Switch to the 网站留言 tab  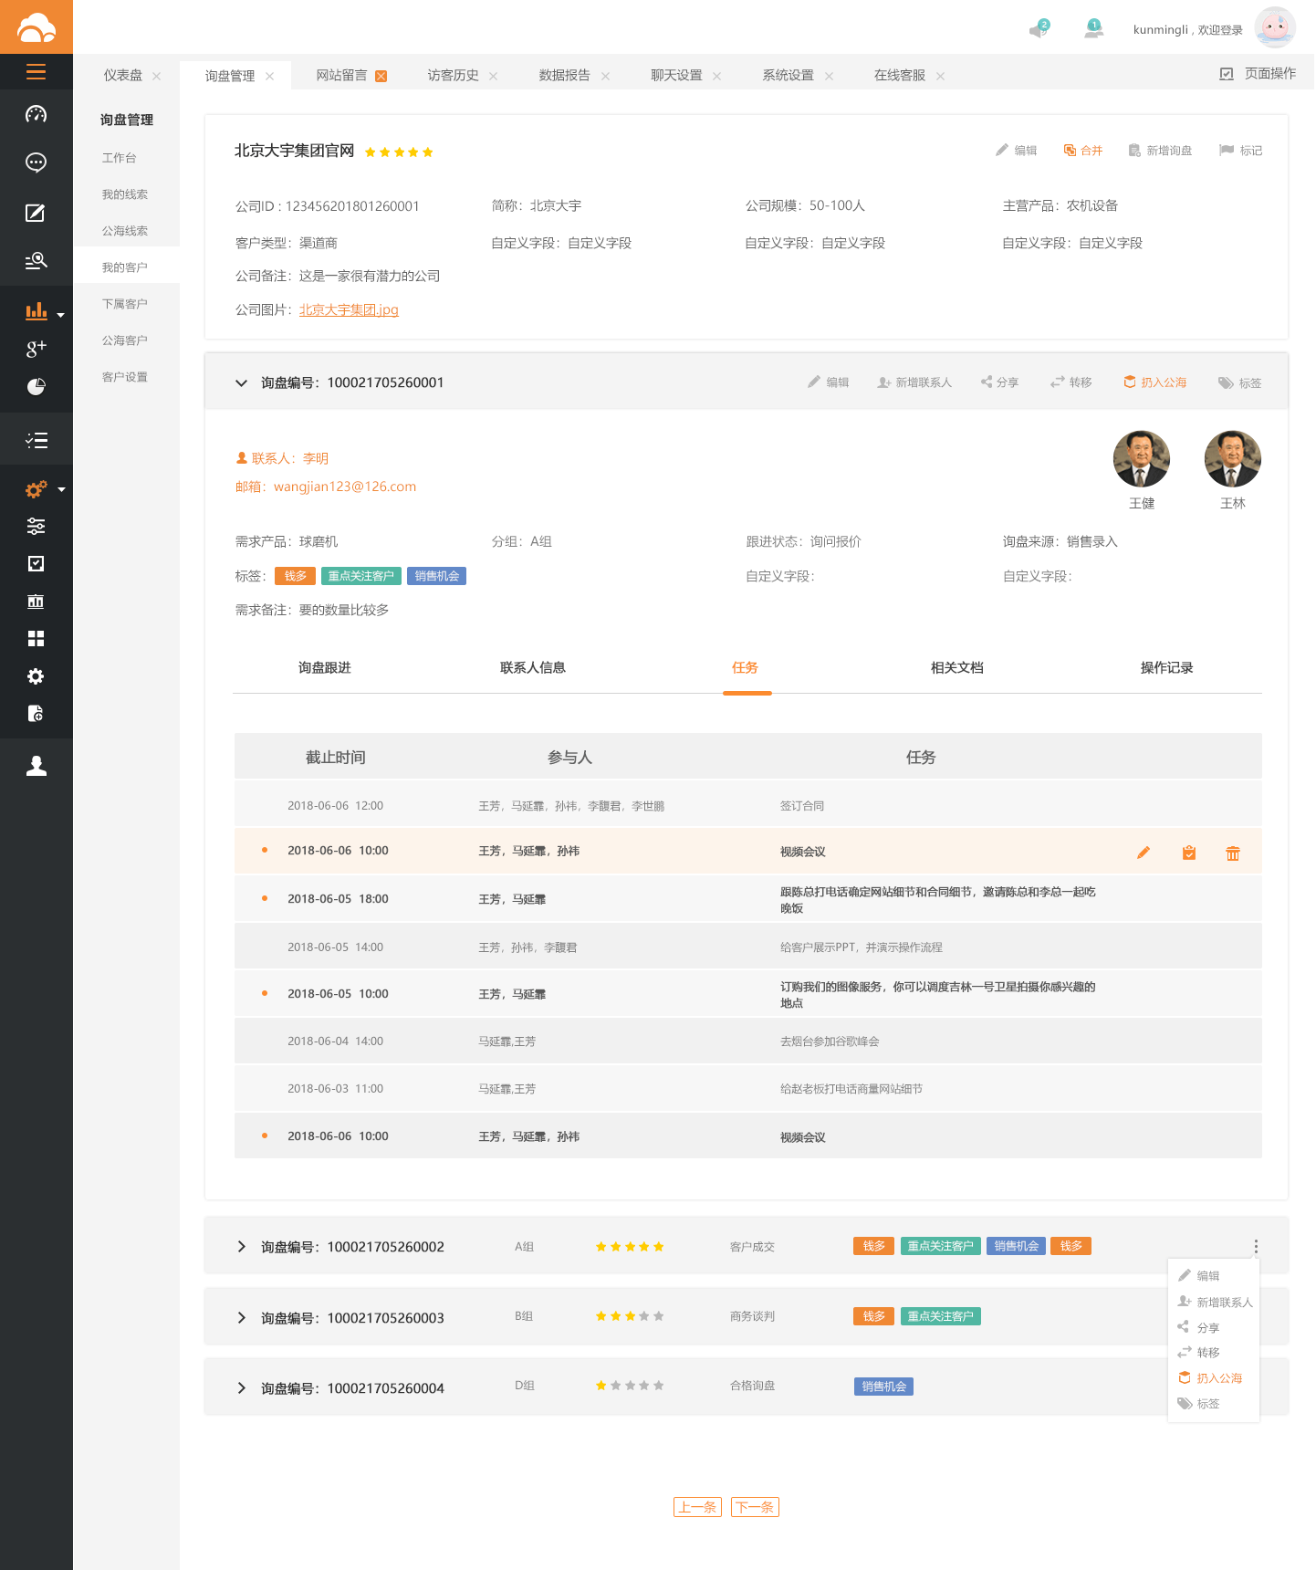(341, 75)
